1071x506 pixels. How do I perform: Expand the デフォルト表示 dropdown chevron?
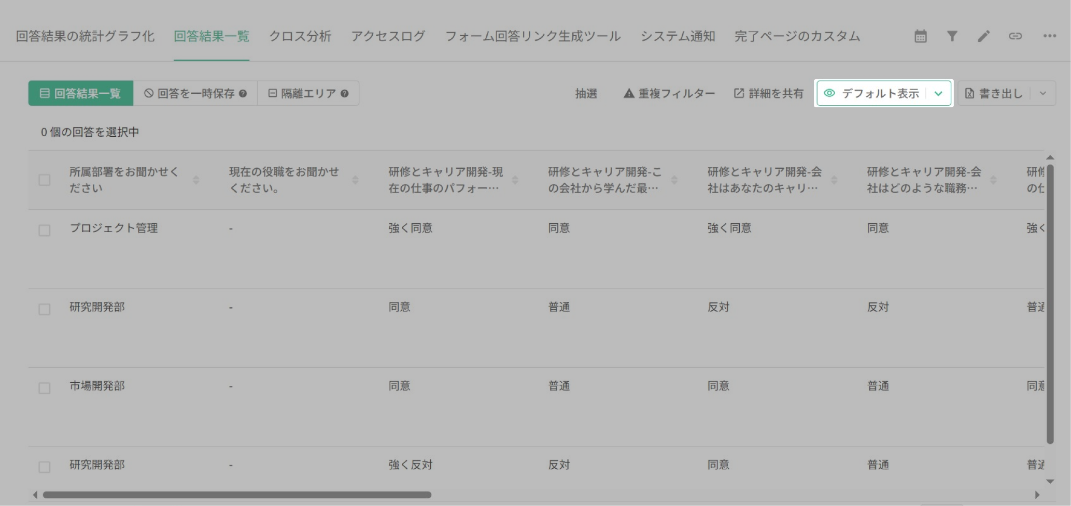(938, 94)
